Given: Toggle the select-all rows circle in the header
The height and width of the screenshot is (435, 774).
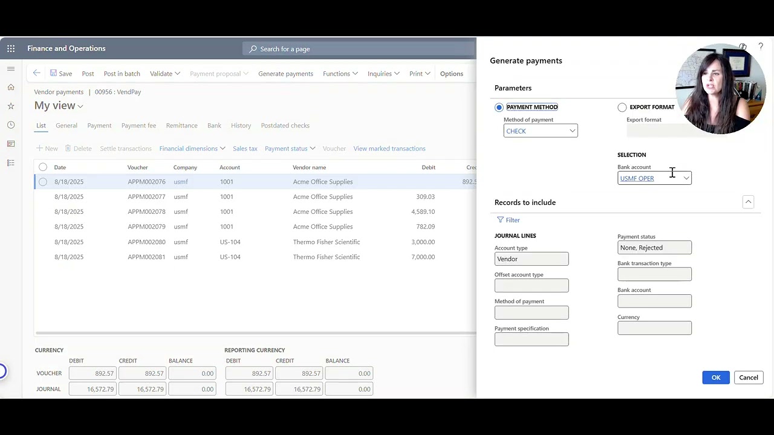Looking at the screenshot, I should pos(43,167).
